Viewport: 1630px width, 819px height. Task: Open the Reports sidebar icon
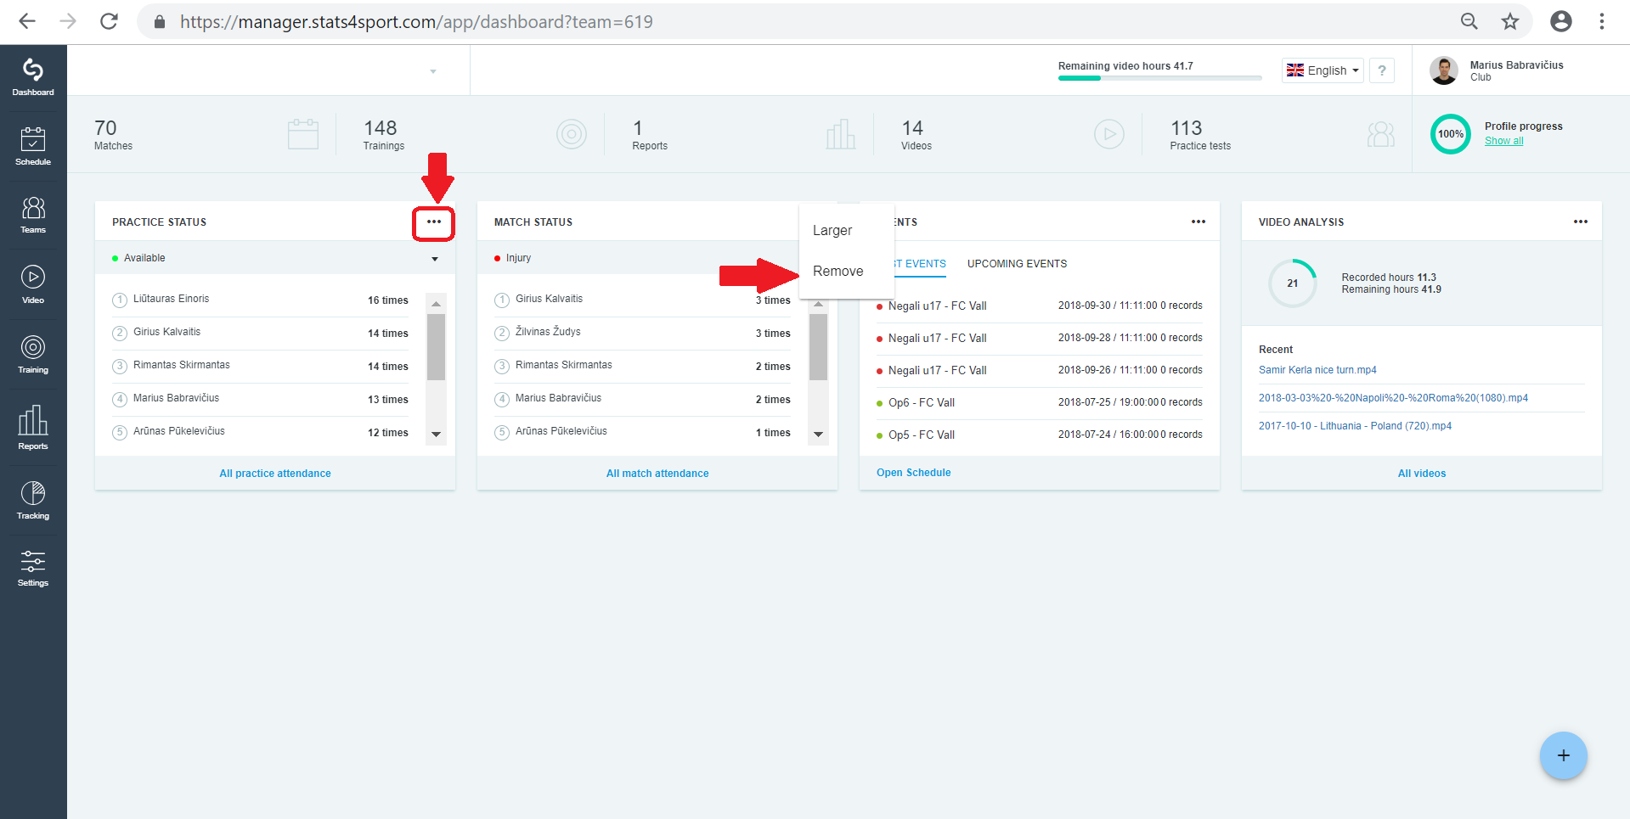[x=33, y=427]
